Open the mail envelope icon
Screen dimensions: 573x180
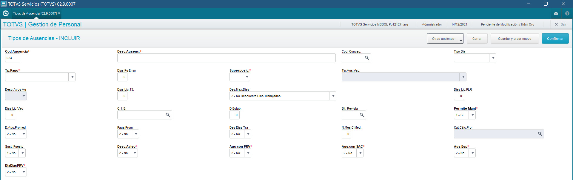(556, 13)
